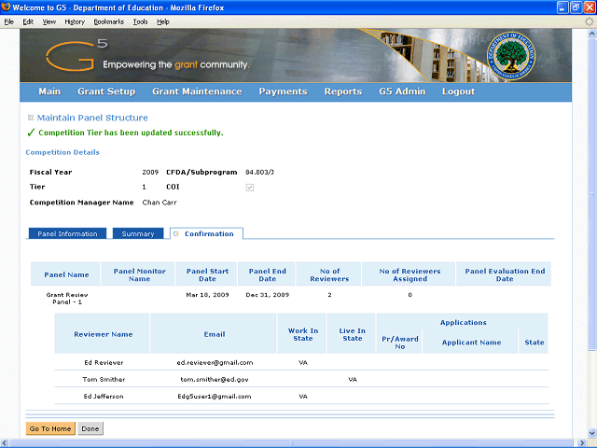Click the Firefox loading throbber icon
Image resolution: width=597 pixels, height=448 pixels.
(589, 21)
